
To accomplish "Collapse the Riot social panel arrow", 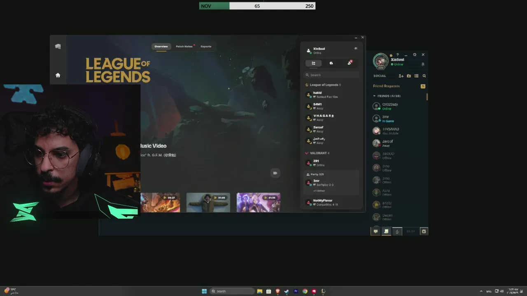I will 356,49.
